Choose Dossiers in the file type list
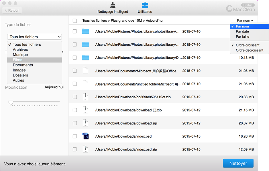This screenshot has height=171, width=269. 34,75
